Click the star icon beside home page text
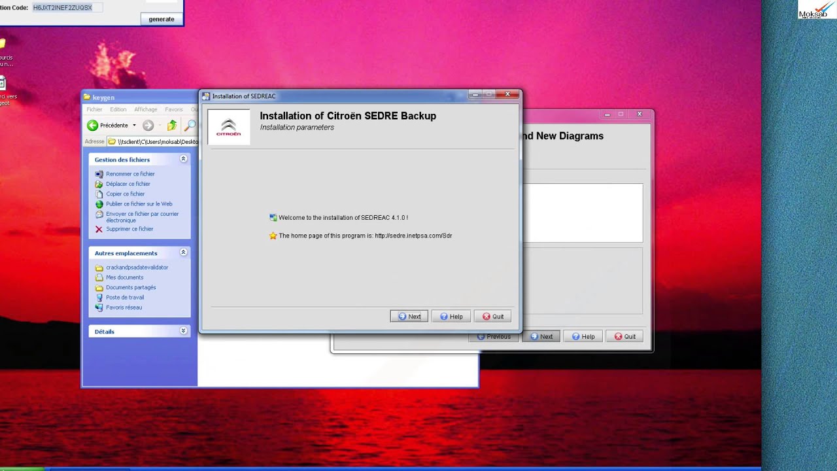Viewport: 837px width, 471px height. pyautogui.click(x=273, y=235)
